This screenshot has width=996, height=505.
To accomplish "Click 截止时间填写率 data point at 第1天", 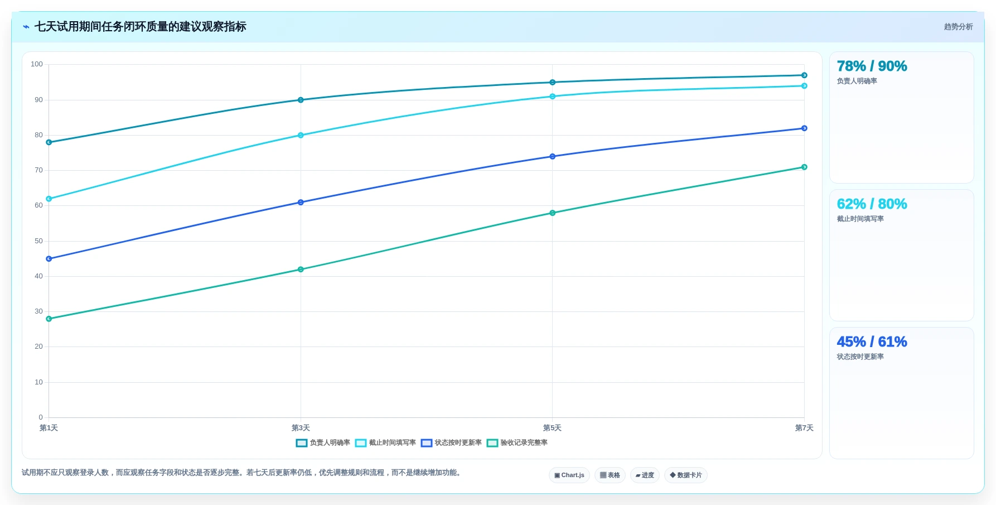I will coord(49,199).
